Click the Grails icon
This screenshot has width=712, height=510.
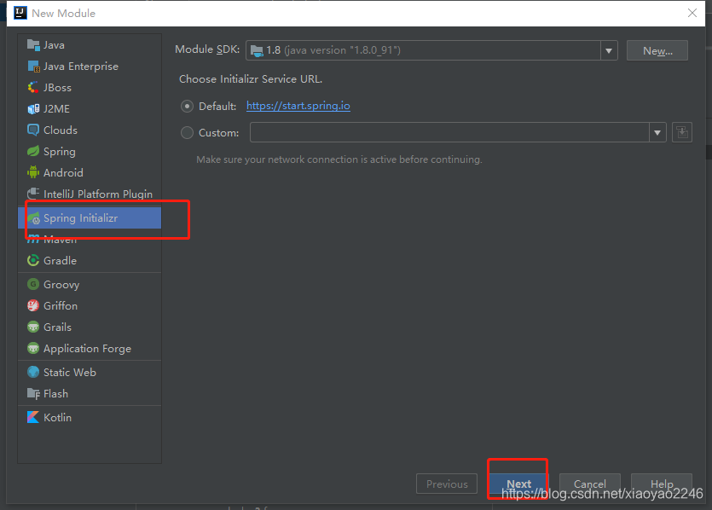point(33,327)
